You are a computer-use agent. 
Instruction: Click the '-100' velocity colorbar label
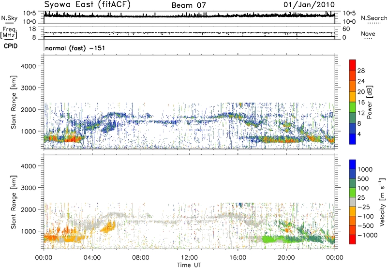[366, 216]
